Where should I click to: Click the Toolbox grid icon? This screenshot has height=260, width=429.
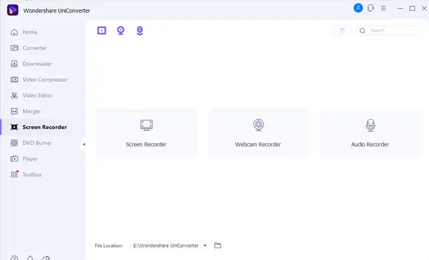pyautogui.click(x=14, y=174)
